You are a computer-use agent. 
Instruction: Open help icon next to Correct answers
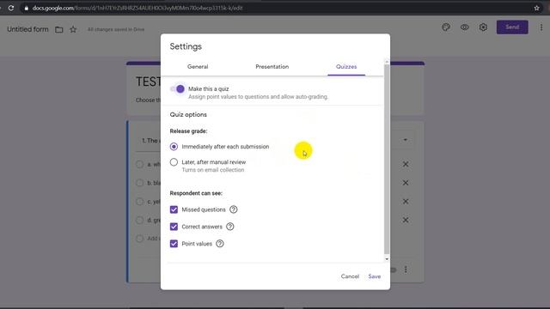pyautogui.click(x=229, y=227)
